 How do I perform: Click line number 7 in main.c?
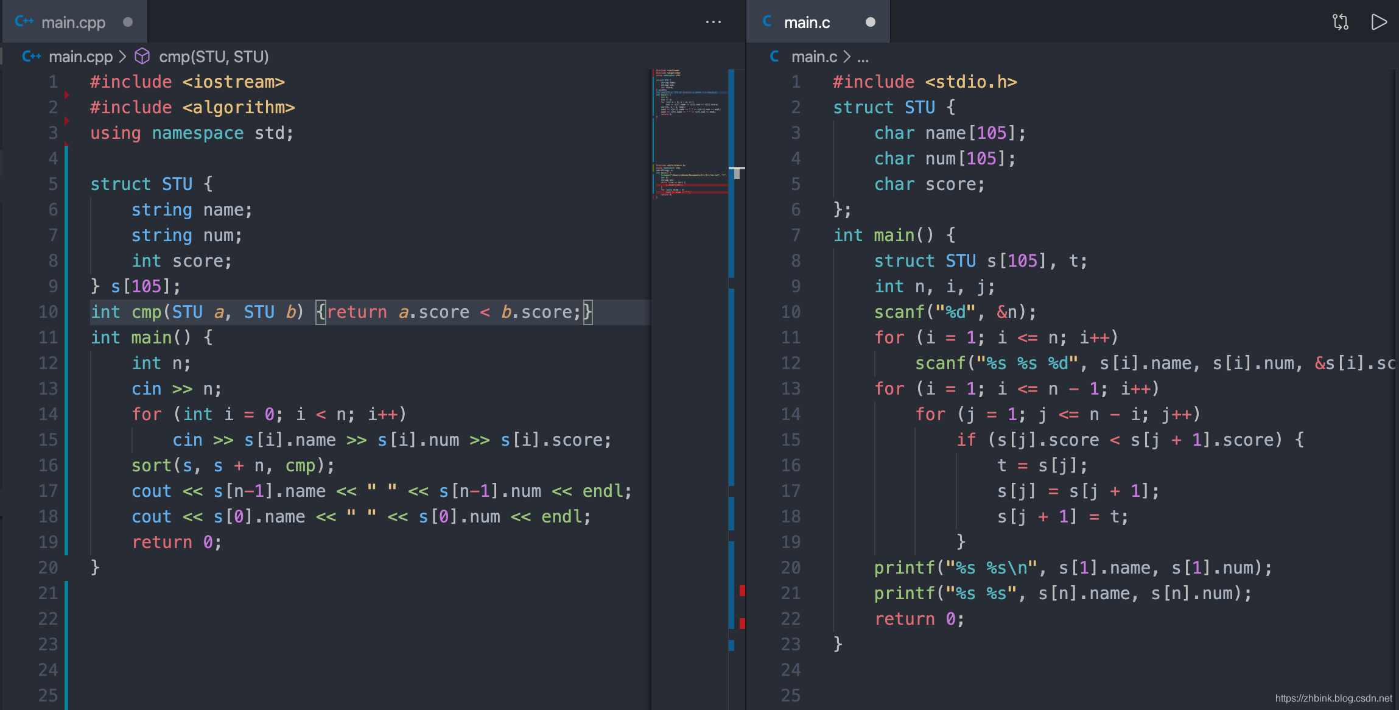(796, 235)
